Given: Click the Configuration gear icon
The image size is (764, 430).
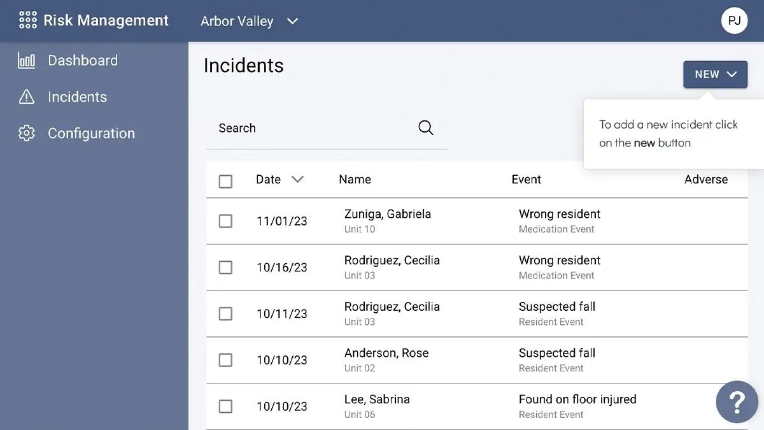Looking at the screenshot, I should pos(27,133).
